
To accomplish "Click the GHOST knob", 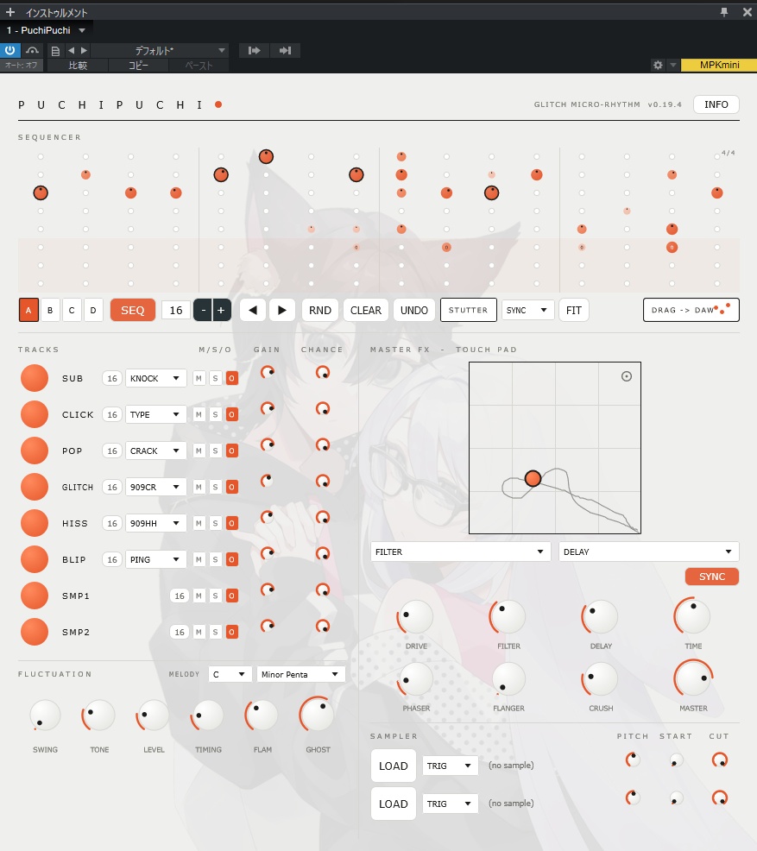I will (x=317, y=715).
